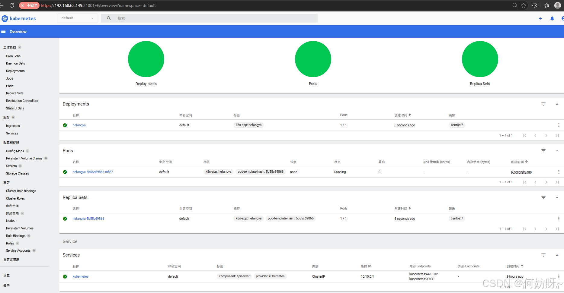The width and height of the screenshot is (564, 293).
Task: Click the browser address bar URL
Action: pos(98,5)
